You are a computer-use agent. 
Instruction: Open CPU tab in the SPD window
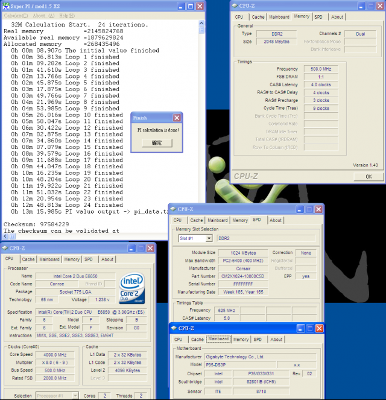click(x=177, y=220)
